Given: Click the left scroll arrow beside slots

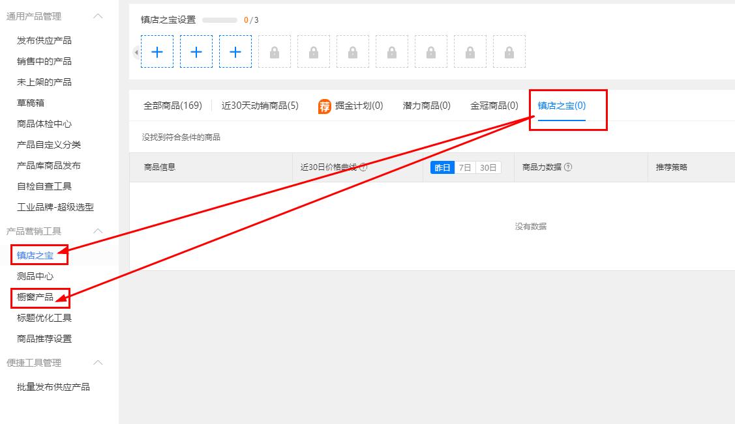Looking at the screenshot, I should tap(135, 51).
